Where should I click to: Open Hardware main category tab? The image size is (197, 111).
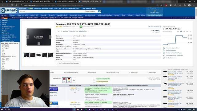click(4, 15)
